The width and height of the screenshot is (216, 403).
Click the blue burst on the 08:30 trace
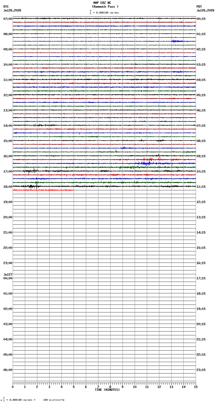[x=177, y=41]
